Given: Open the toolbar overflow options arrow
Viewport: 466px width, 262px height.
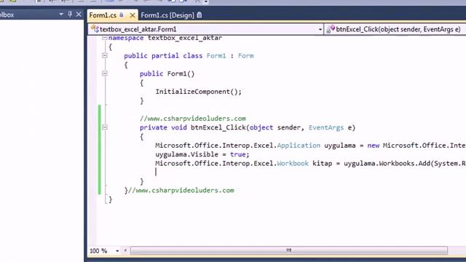Looking at the screenshot, I should pyautogui.click(x=205, y=1).
